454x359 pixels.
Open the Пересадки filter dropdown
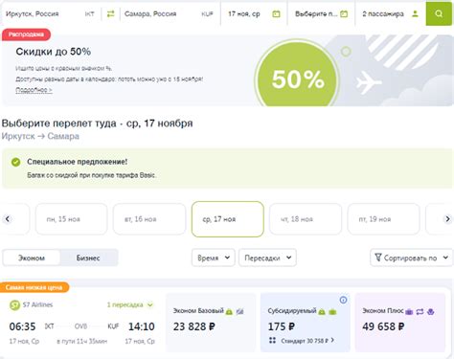point(267,258)
